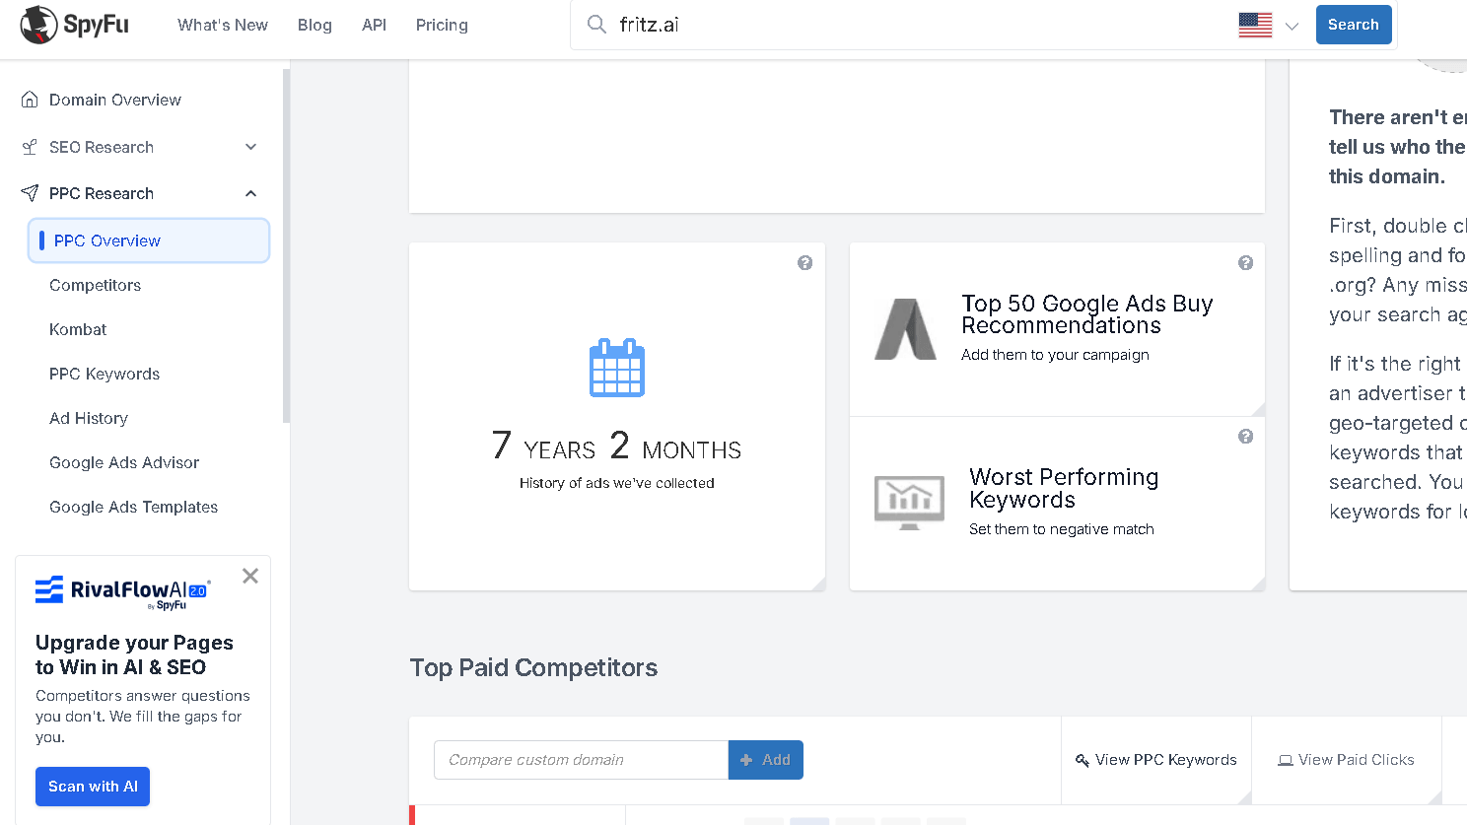This screenshot has height=825, width=1467.
Task: Collapse the PPC Research section
Action: coord(251,193)
